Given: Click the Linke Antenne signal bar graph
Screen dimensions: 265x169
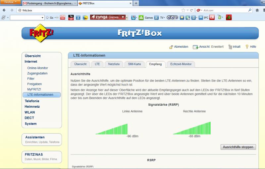Looking at the screenshot, I should point(112,129).
